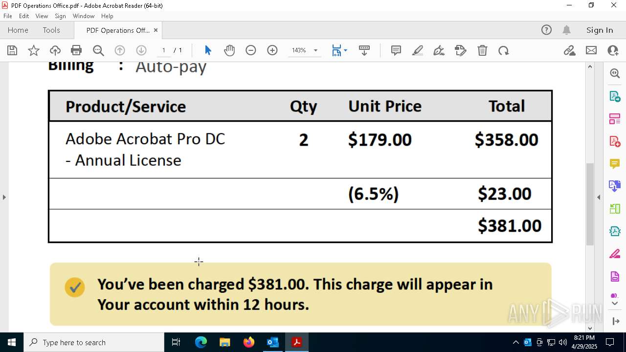Switch to the Home tab
The height and width of the screenshot is (352, 626).
pos(18,30)
